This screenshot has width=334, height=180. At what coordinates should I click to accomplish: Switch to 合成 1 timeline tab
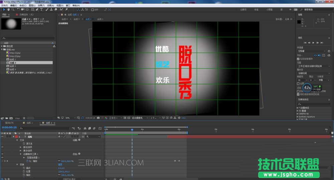click(30, 123)
